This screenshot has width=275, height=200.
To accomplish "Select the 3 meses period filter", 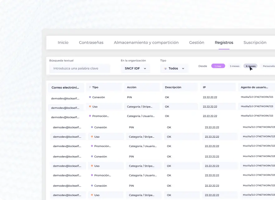I will [x=234, y=66].
